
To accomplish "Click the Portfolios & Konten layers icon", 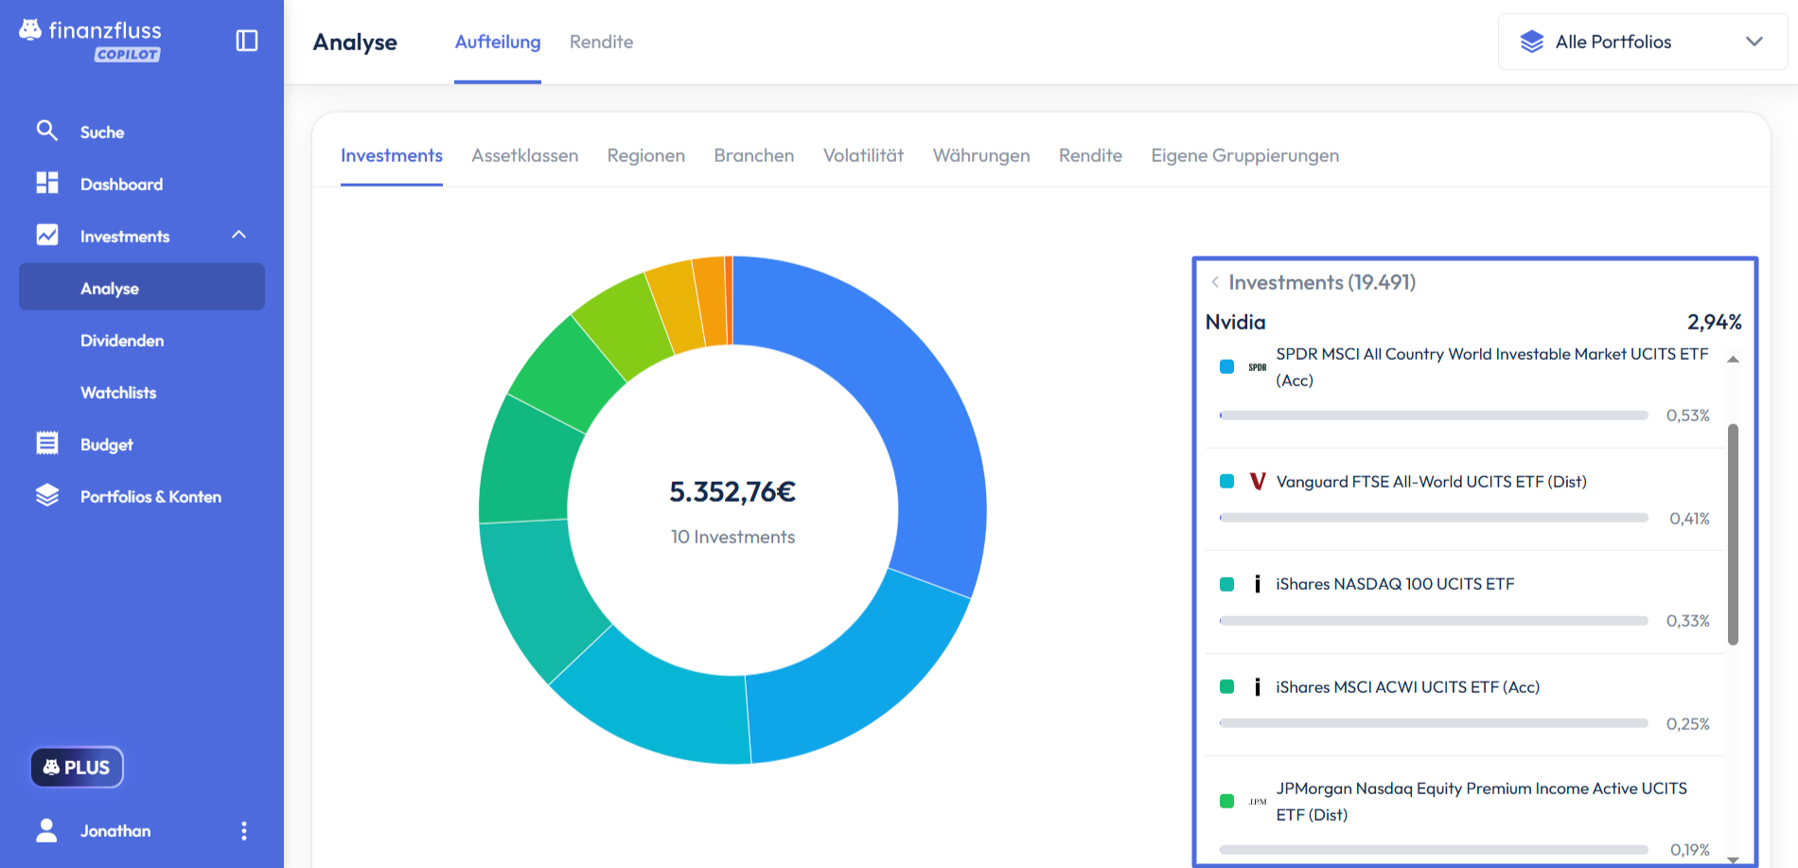I will point(46,495).
